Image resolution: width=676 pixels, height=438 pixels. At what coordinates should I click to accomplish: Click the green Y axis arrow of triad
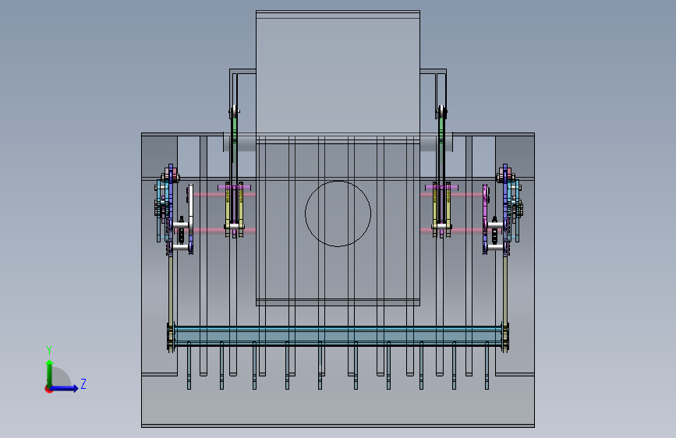50,373
